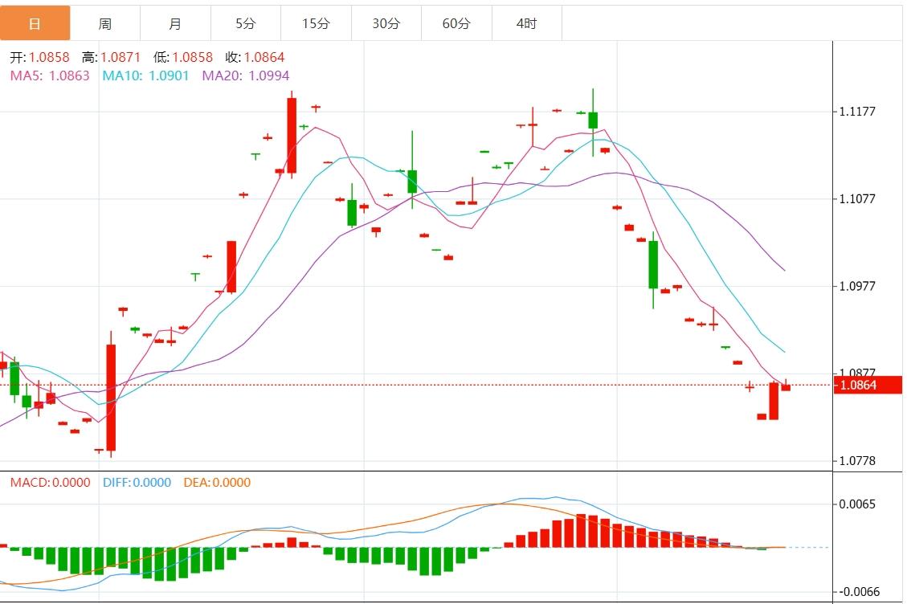Select the 周 weekly timeframe tab
This screenshot has width=907, height=604.
point(105,23)
